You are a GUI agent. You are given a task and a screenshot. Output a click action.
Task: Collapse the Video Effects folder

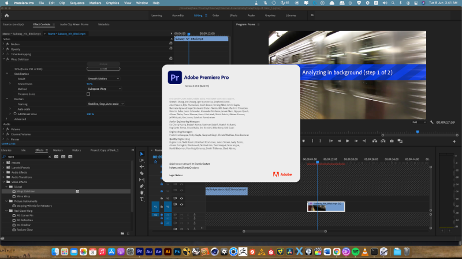tap(3, 182)
